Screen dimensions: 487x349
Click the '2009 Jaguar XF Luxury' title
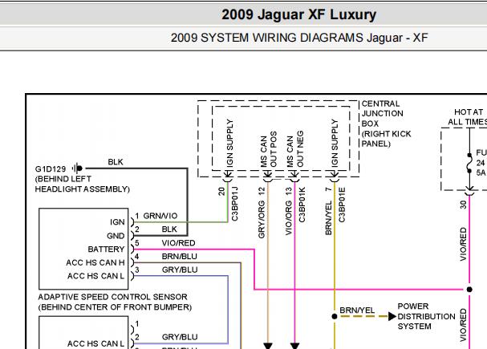(x=298, y=14)
